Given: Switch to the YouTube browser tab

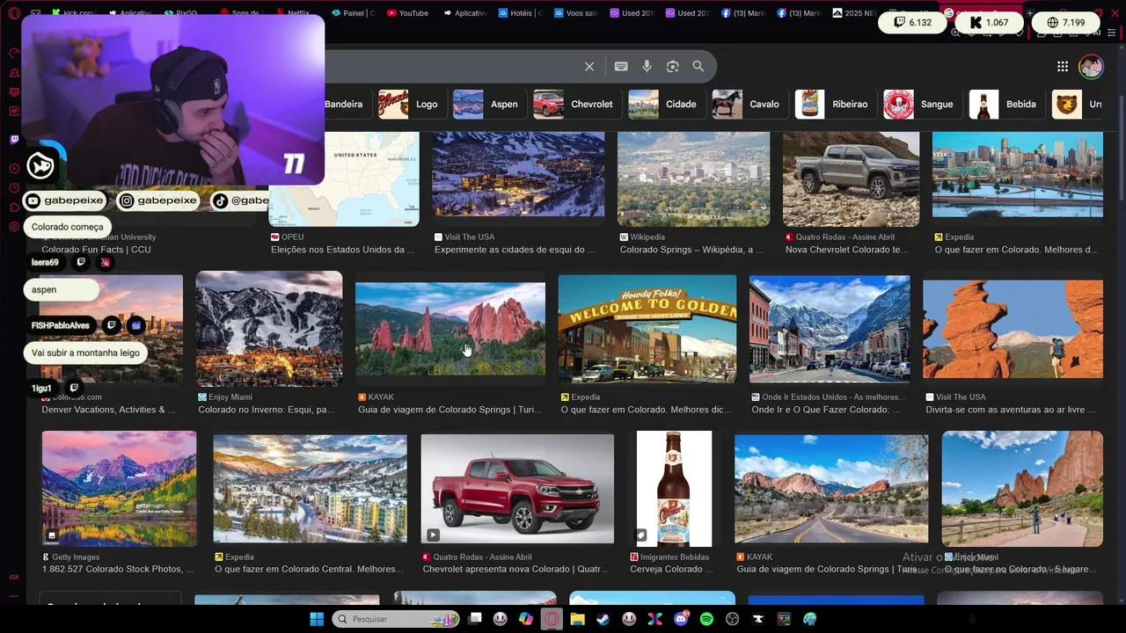Looking at the screenshot, I should (406, 13).
